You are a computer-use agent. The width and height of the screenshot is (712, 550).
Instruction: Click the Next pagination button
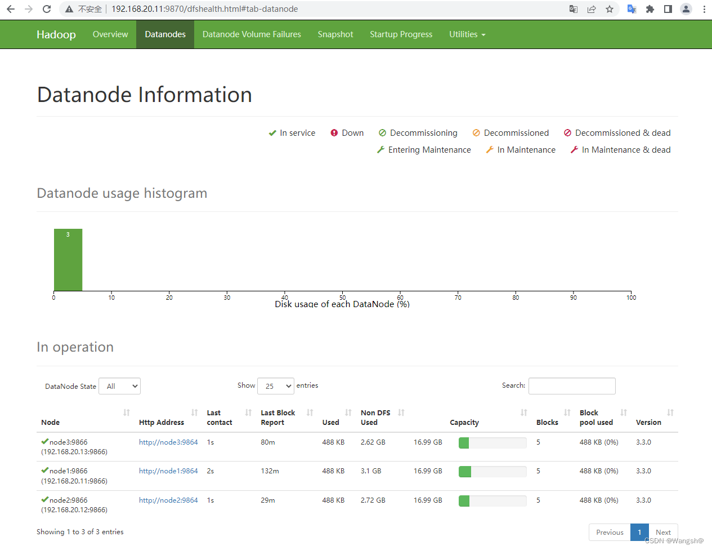pyautogui.click(x=663, y=533)
